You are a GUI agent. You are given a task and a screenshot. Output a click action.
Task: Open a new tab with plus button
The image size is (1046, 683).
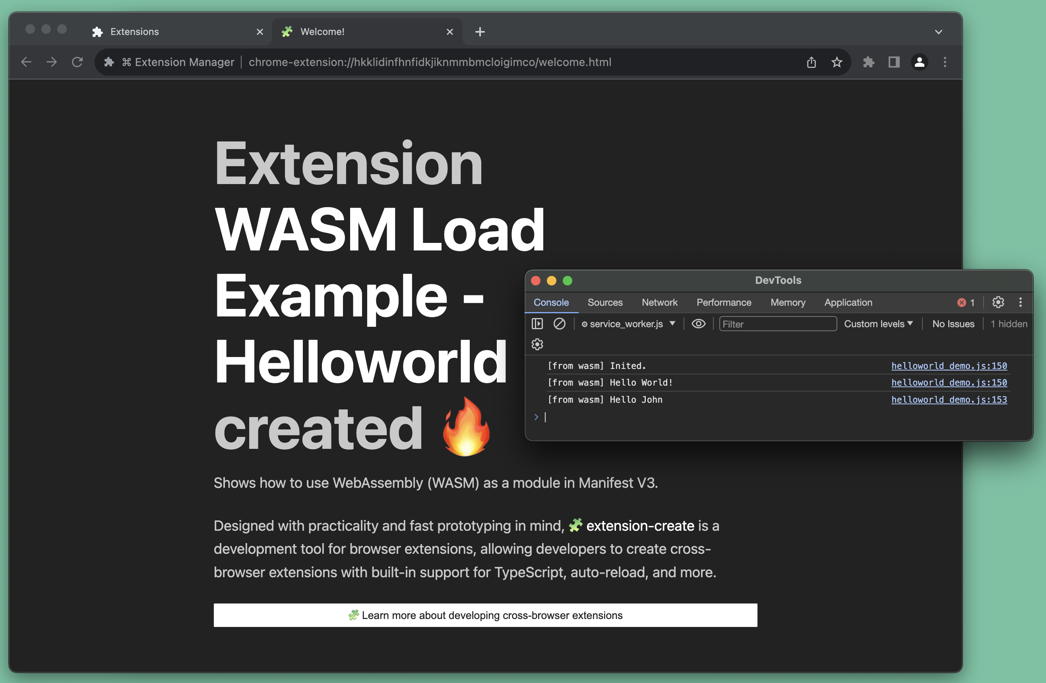(x=480, y=32)
